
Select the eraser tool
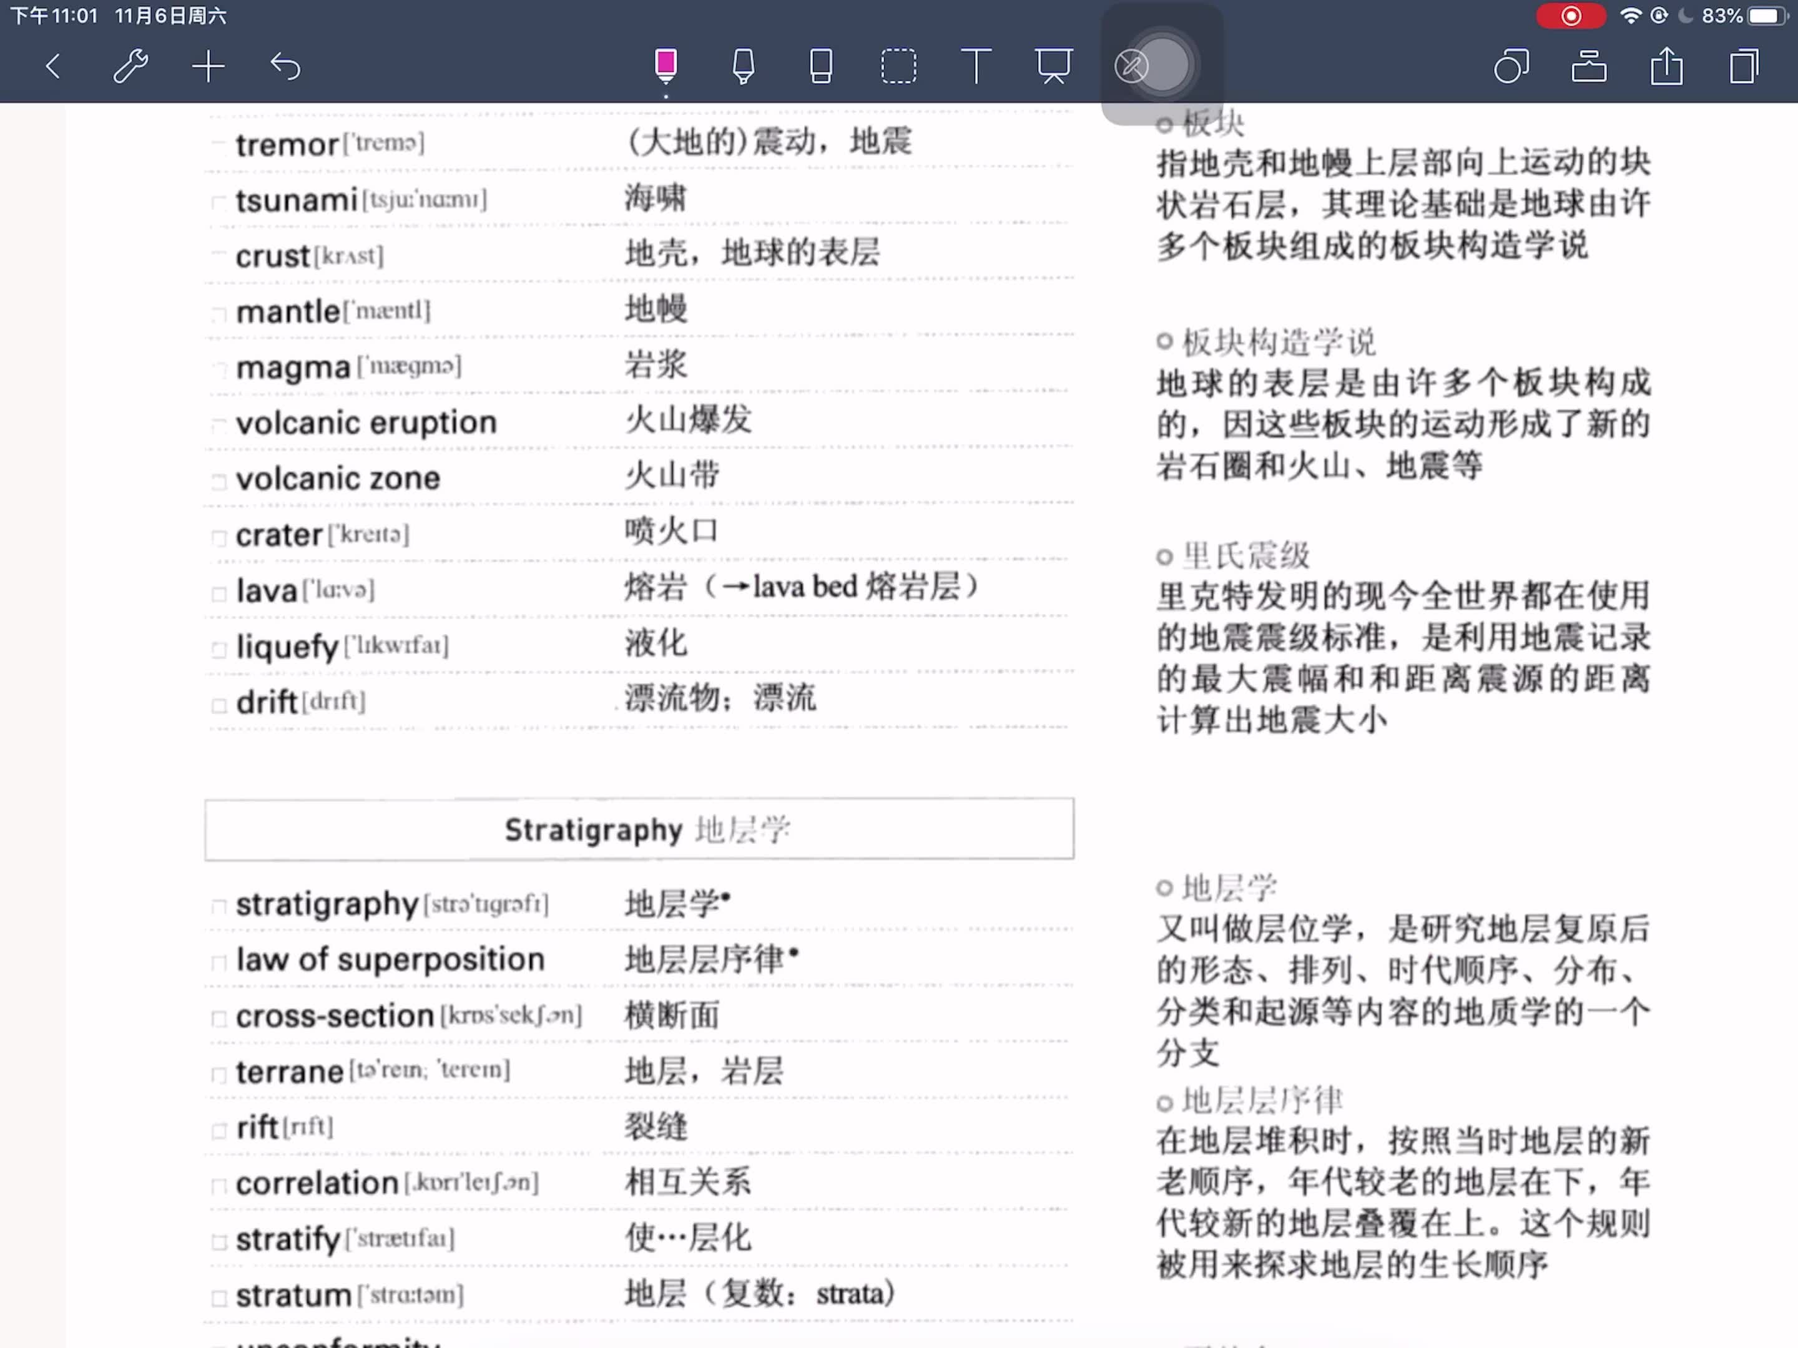click(x=821, y=66)
